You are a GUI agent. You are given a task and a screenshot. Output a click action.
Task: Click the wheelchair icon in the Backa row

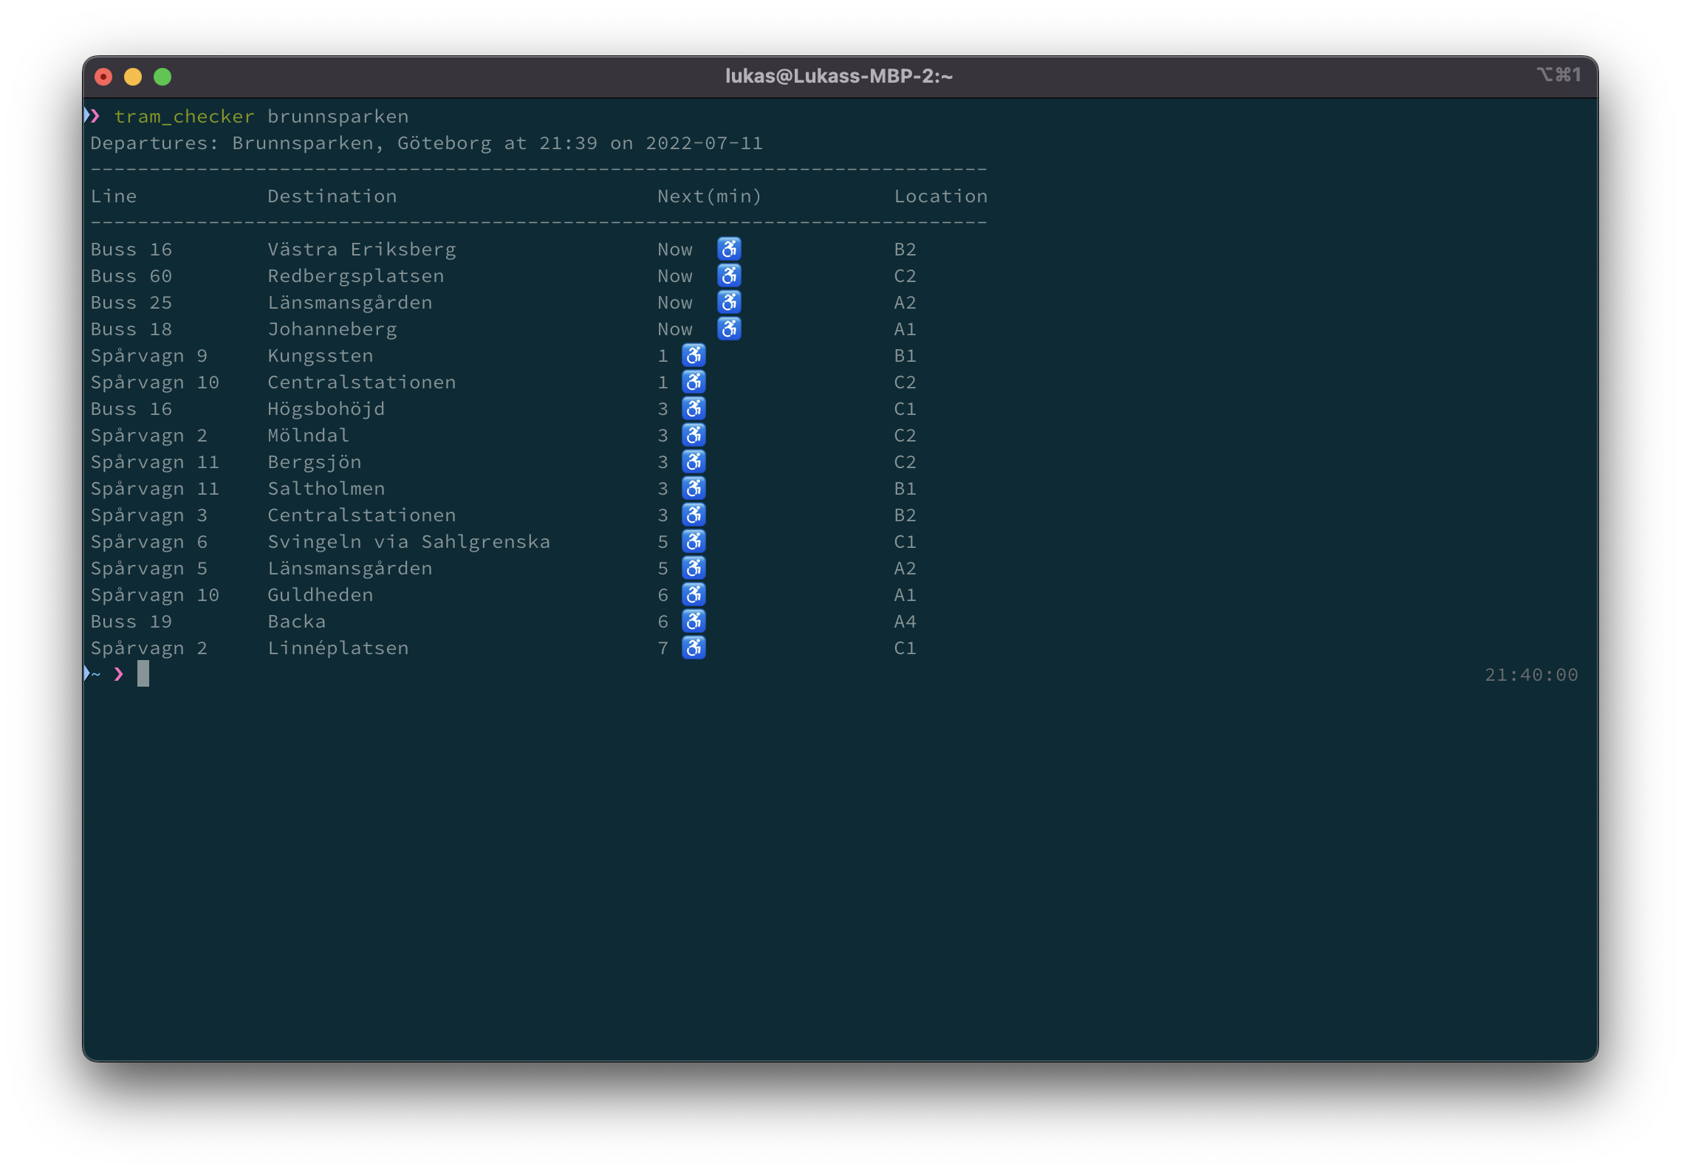(694, 621)
